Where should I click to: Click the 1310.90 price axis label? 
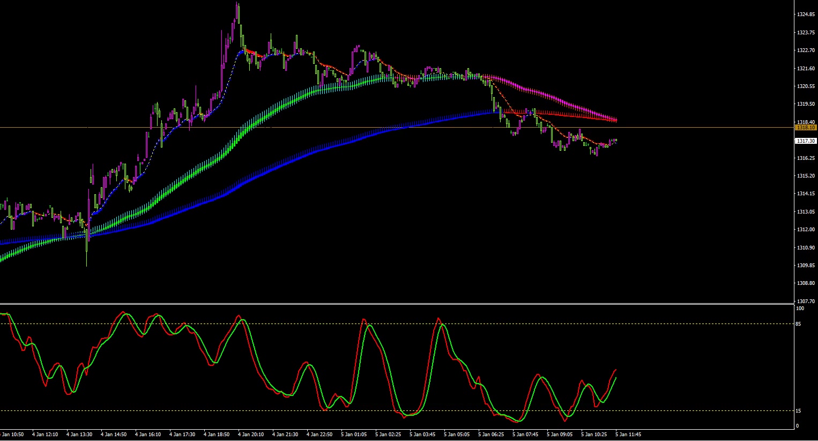tap(806, 248)
